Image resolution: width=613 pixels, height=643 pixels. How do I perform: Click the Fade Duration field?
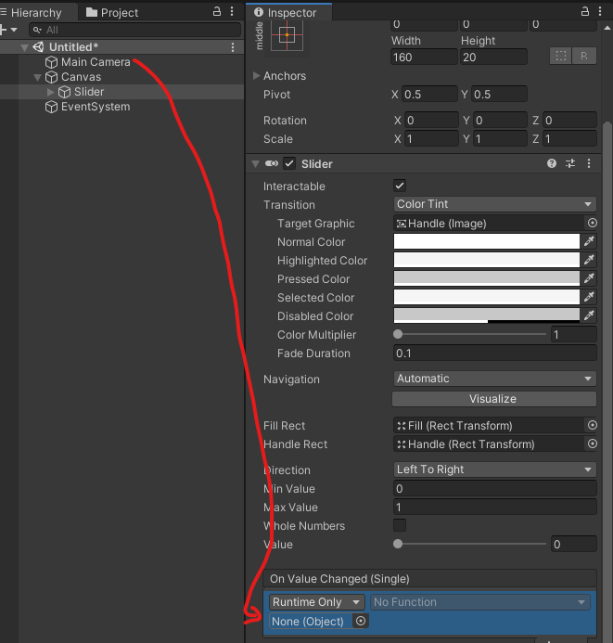494,354
